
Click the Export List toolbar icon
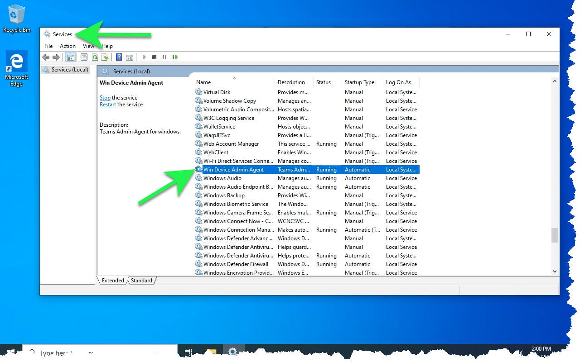click(x=105, y=57)
